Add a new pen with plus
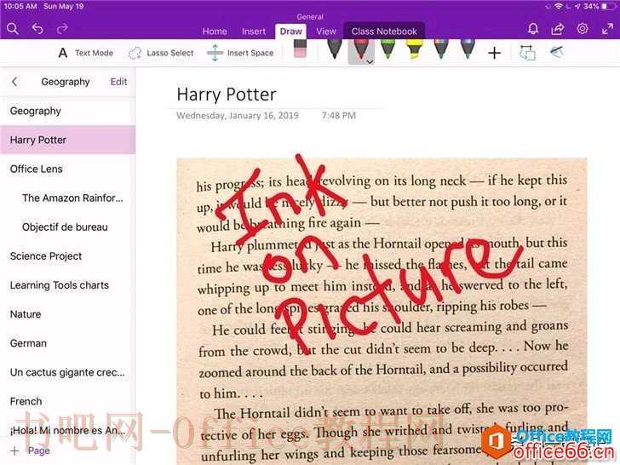Screen dimensions: 620x465 (x=494, y=53)
